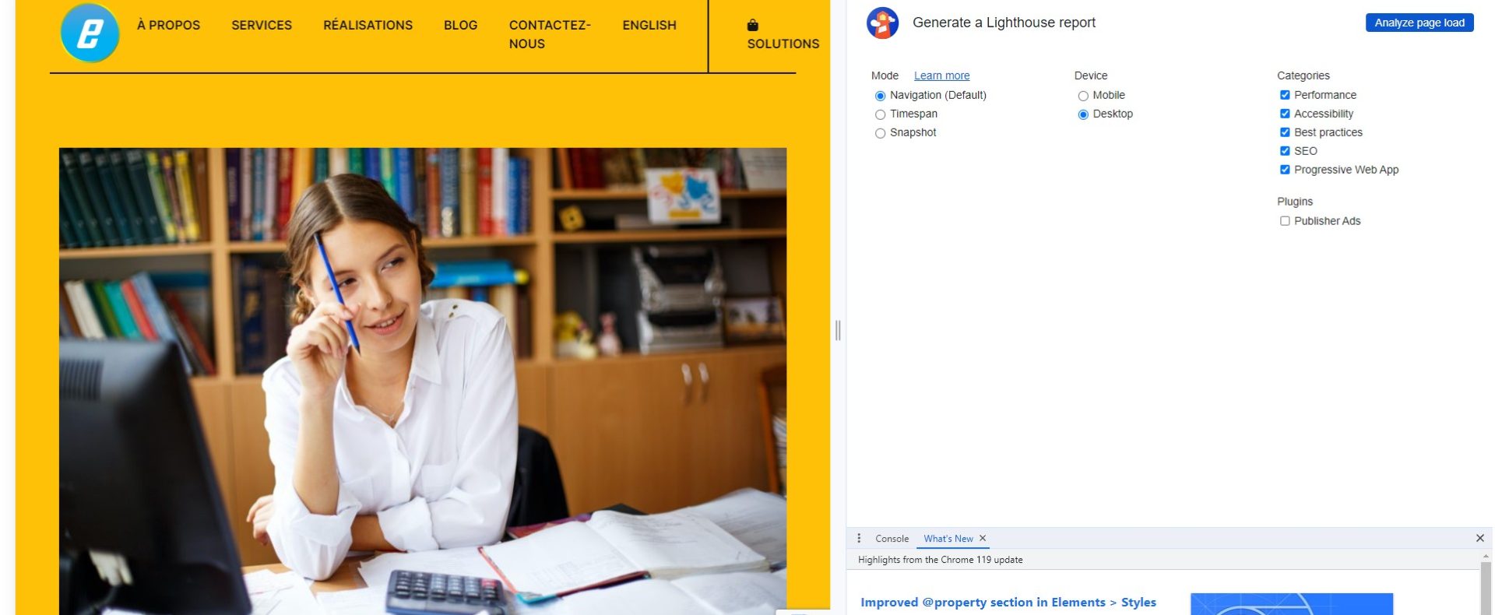This screenshot has width=1495, height=615.
Task: Choose the Mobile device option
Action: click(x=1083, y=96)
